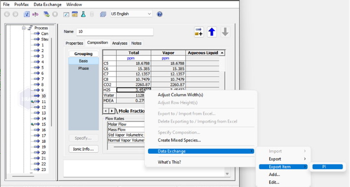Click the Specify... button
Viewport: 350px width, 187px height.
coord(83,138)
